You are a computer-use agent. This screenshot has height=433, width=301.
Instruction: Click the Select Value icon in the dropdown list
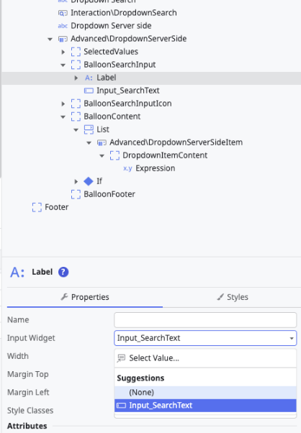121,358
